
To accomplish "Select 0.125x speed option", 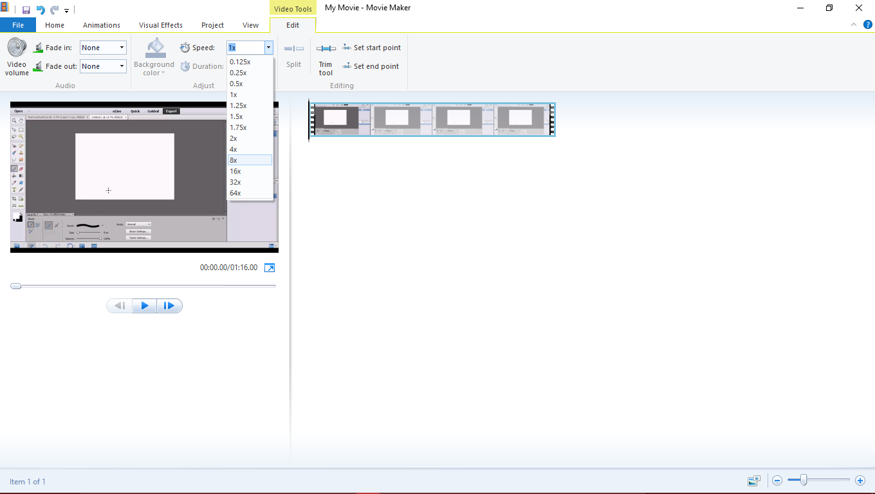I will click(250, 62).
